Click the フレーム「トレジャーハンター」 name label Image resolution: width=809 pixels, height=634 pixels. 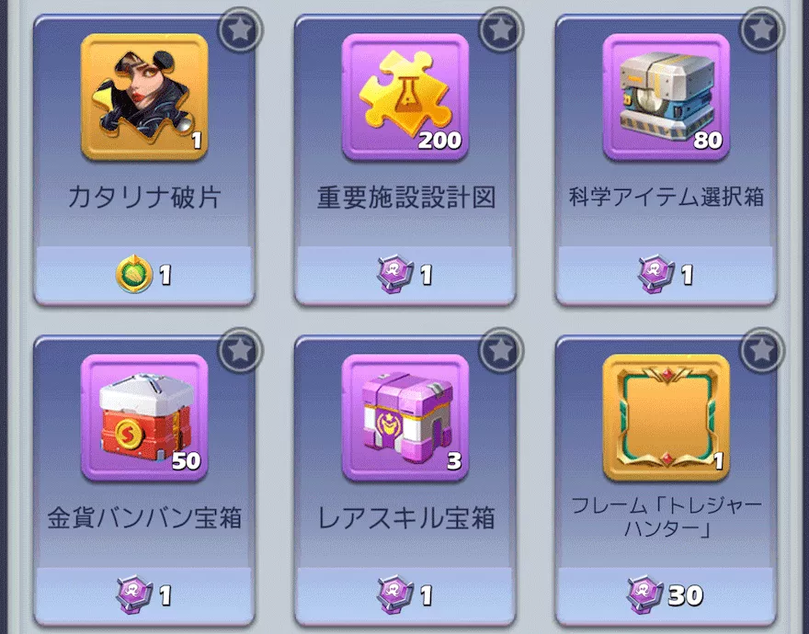click(667, 517)
